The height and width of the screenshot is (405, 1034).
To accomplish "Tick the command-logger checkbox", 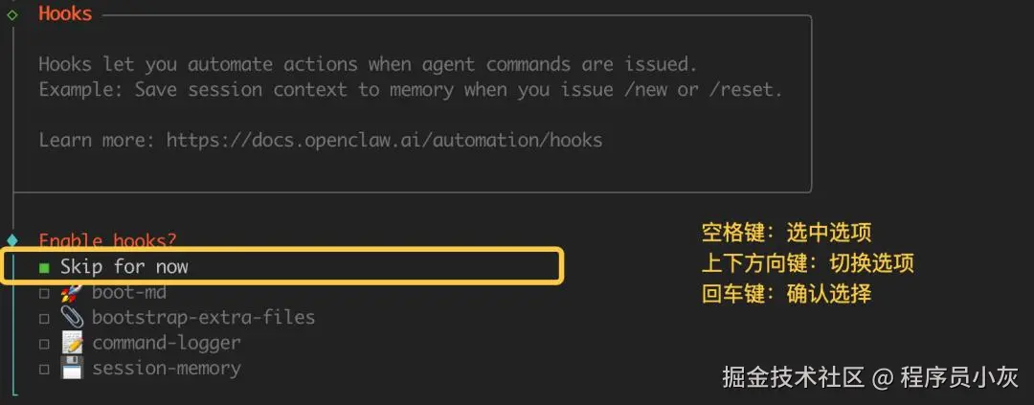I will (44, 343).
